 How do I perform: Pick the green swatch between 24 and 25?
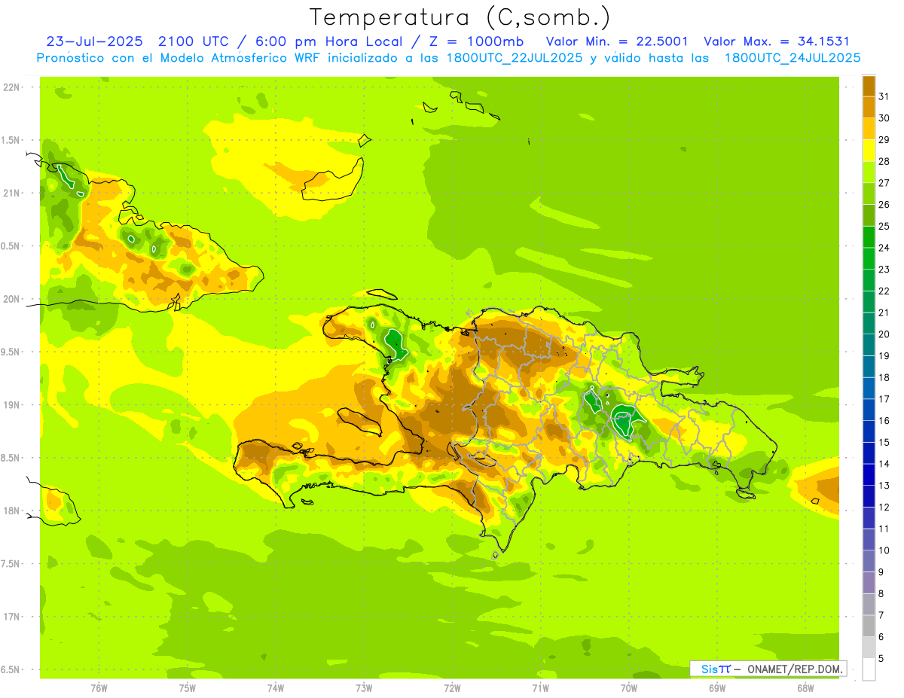[869, 236]
